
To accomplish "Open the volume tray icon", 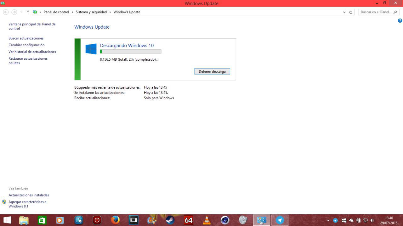I will coord(372,220).
